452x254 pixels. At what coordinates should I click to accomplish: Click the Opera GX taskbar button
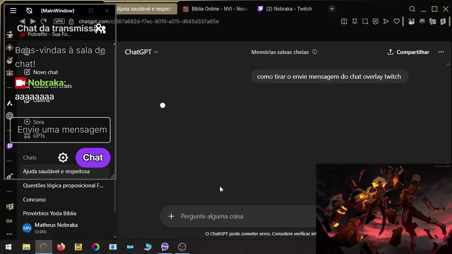coord(44,247)
